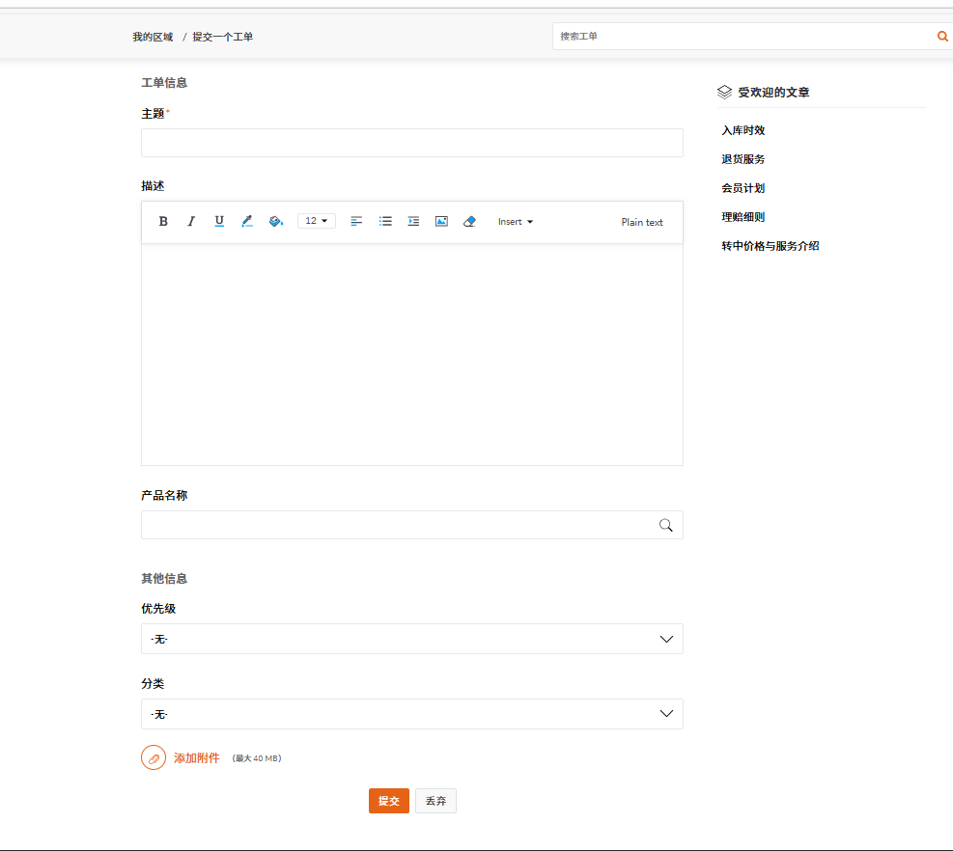Click the indent icon
The width and height of the screenshot is (953, 851).
tap(413, 222)
